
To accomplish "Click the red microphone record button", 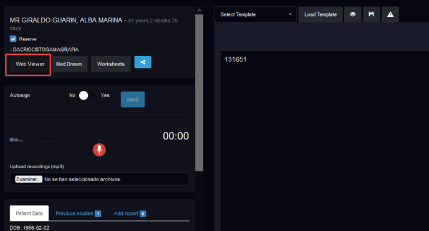I will point(99,150).
